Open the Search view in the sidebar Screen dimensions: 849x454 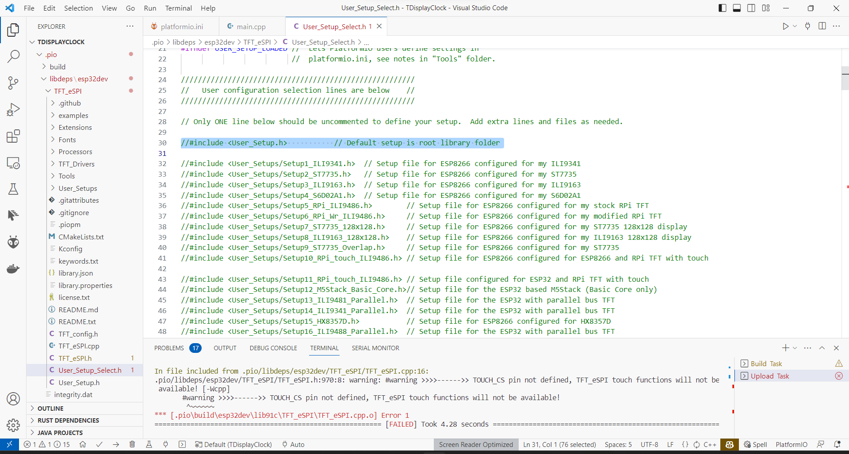13,57
